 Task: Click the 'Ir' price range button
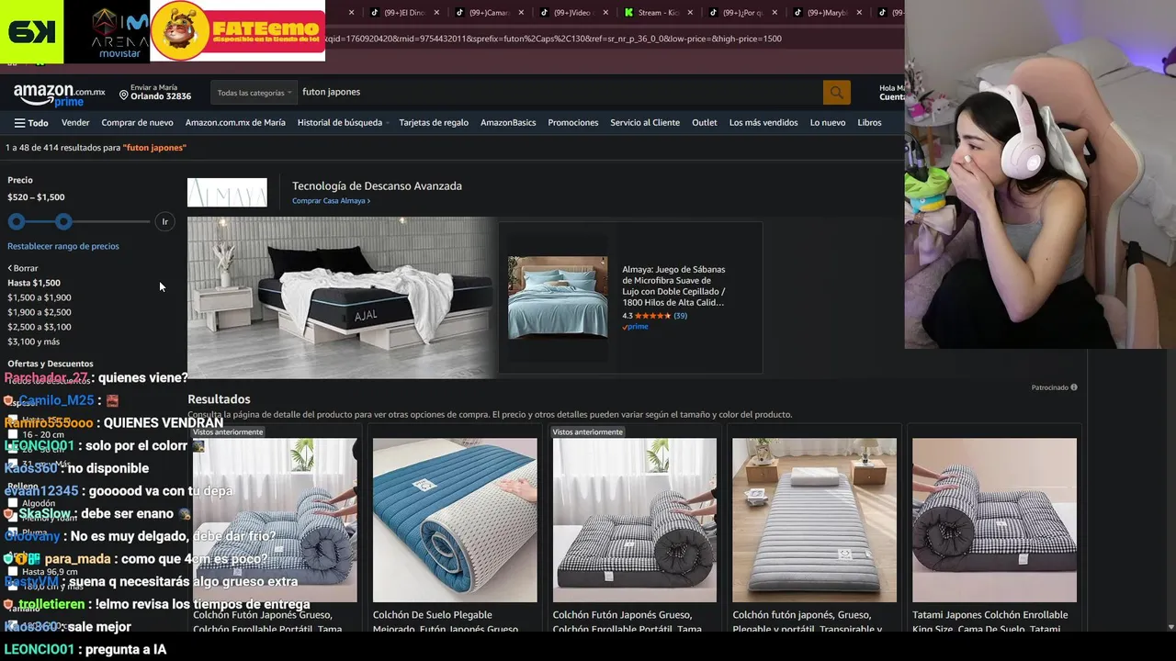165,221
